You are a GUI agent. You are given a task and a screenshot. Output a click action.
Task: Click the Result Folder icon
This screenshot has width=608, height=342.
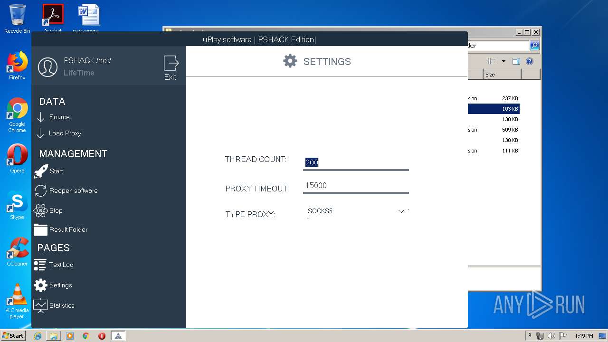pos(41,230)
